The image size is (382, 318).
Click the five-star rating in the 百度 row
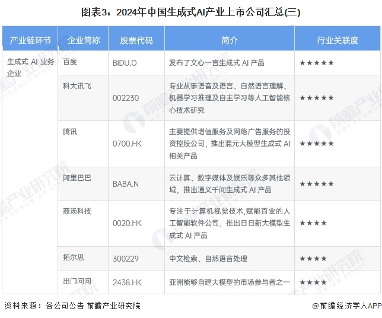tap(317, 63)
